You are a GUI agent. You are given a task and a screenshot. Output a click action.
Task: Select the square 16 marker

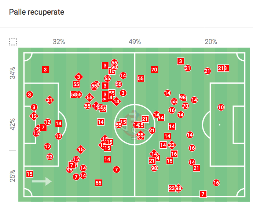[x=174, y=154]
